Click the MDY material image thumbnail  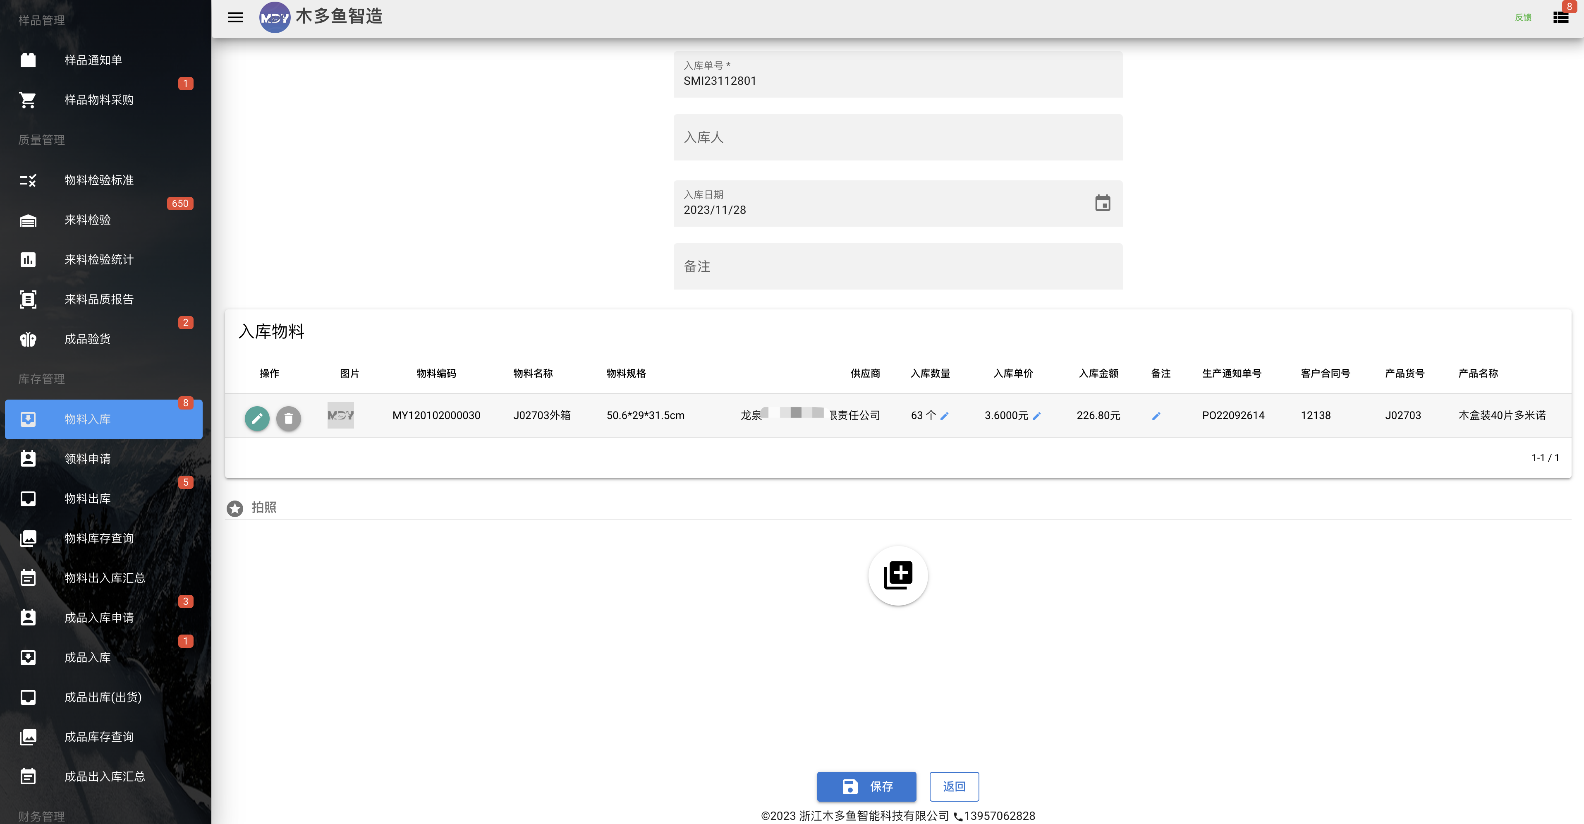point(341,415)
